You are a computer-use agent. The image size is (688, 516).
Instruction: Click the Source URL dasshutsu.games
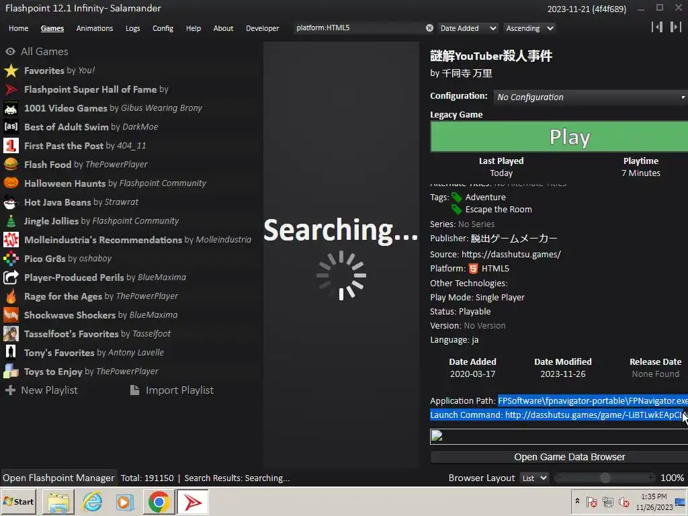pos(511,255)
